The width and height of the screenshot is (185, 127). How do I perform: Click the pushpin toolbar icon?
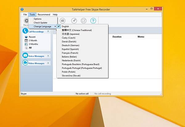pos(74,21)
